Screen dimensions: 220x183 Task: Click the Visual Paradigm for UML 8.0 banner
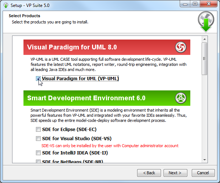point(107,47)
